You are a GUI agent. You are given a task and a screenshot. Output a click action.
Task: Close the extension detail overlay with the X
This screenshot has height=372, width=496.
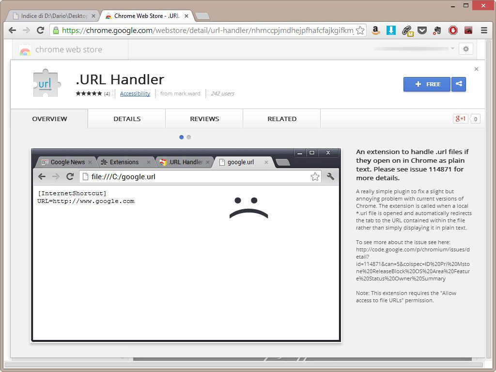pyautogui.click(x=476, y=69)
